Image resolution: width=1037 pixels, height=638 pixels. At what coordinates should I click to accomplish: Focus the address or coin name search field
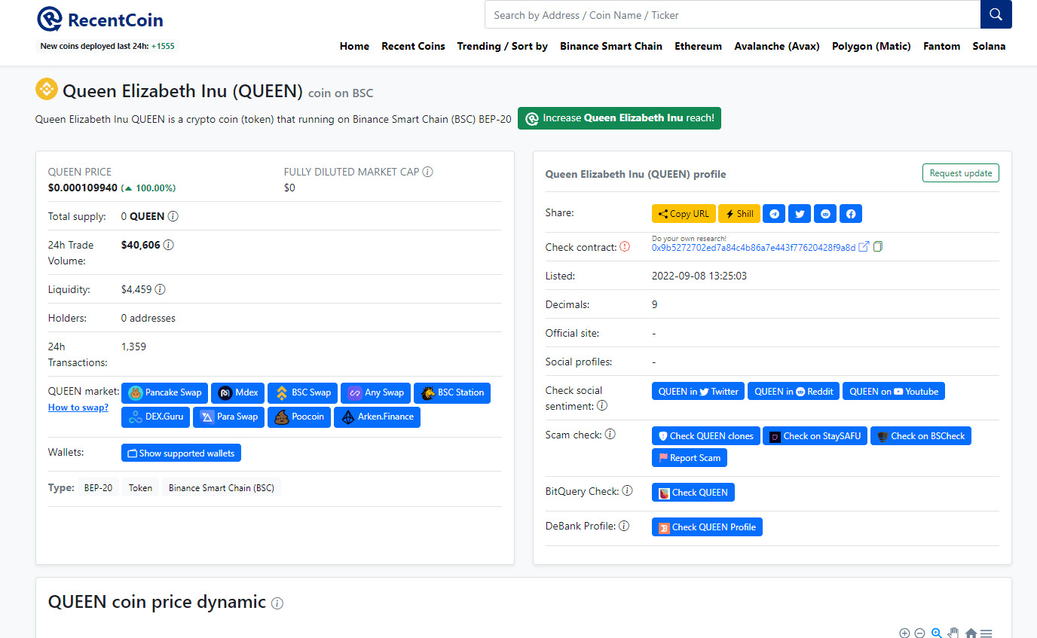tap(733, 14)
